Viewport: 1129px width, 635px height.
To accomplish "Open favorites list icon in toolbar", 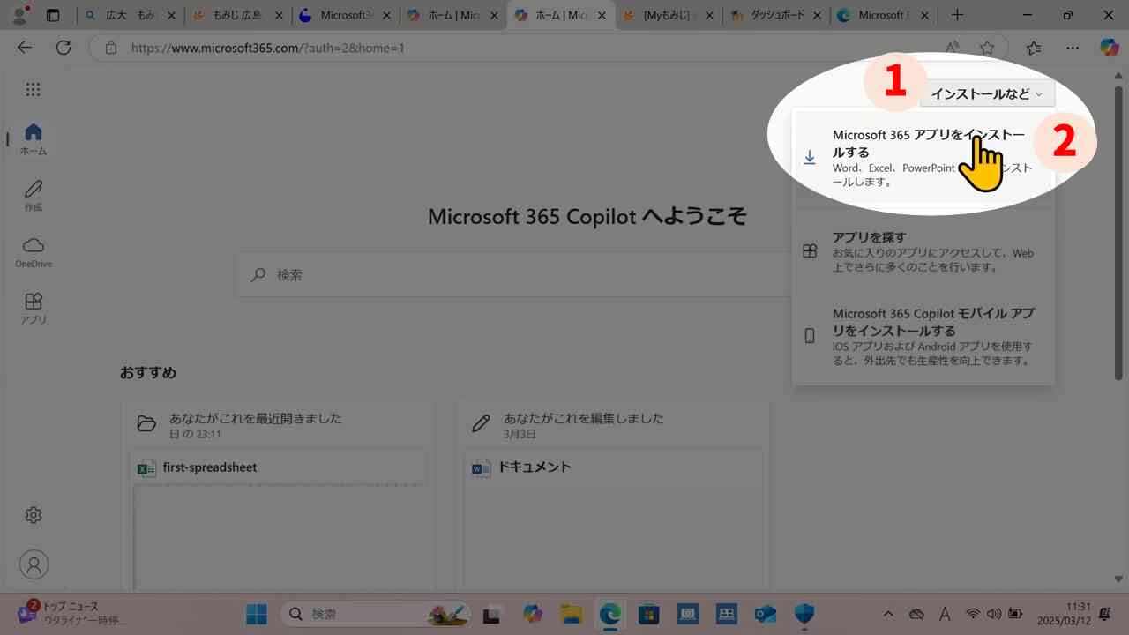I will coord(1034,48).
